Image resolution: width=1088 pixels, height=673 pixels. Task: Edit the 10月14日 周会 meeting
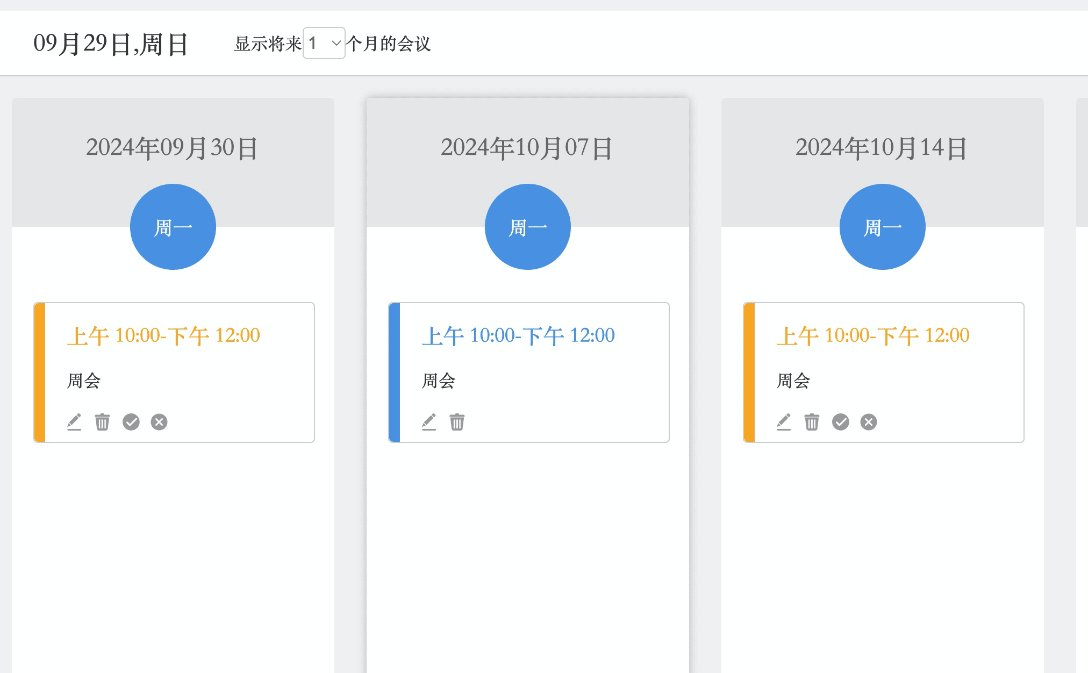point(784,422)
